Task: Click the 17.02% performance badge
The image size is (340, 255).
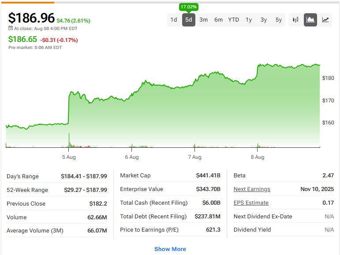Action: (x=189, y=7)
